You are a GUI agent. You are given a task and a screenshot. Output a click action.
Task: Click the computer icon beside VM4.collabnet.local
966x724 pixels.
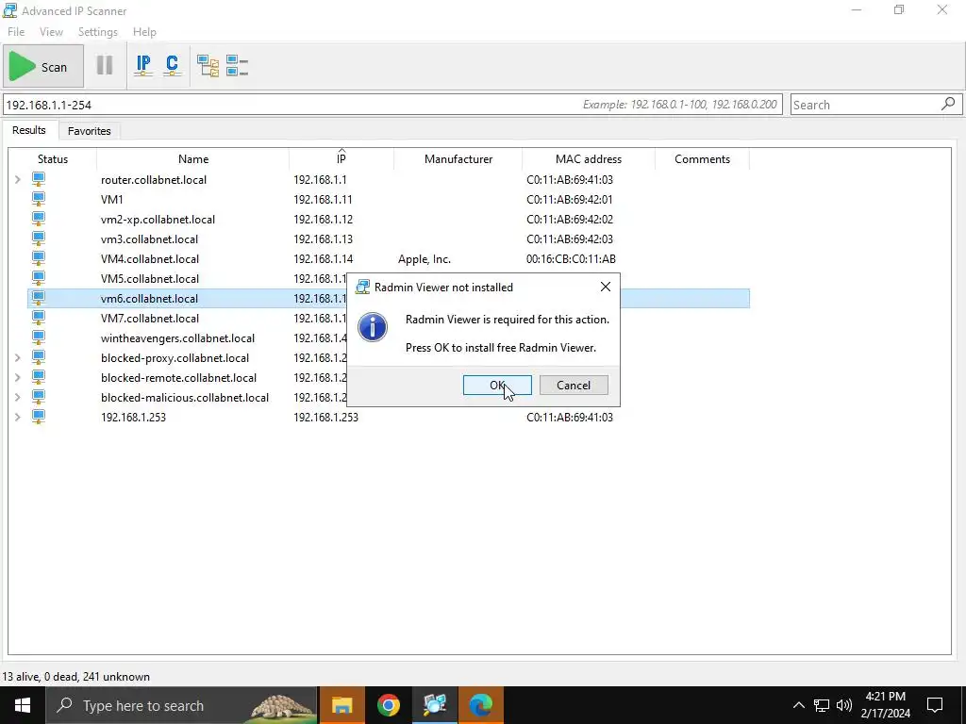[x=38, y=258]
